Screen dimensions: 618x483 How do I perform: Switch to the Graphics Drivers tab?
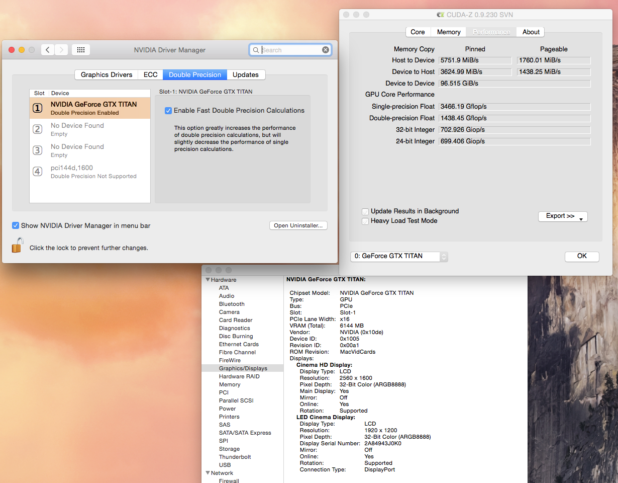(107, 74)
